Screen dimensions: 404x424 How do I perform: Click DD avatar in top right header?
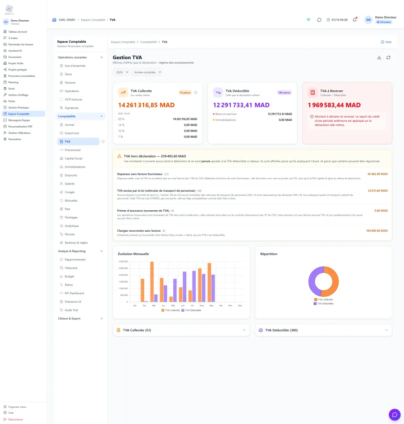[x=369, y=20]
